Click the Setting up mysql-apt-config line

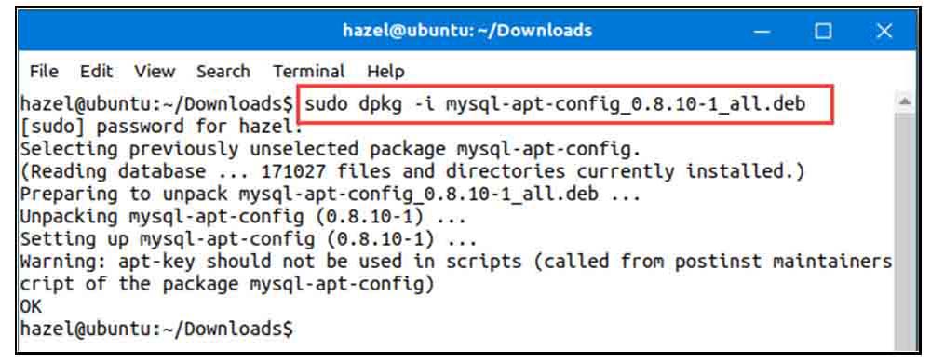pyautogui.click(x=249, y=239)
